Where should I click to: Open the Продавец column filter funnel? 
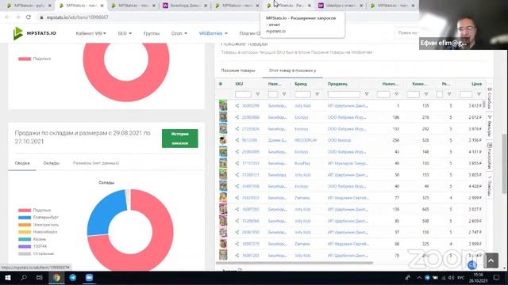[367, 94]
